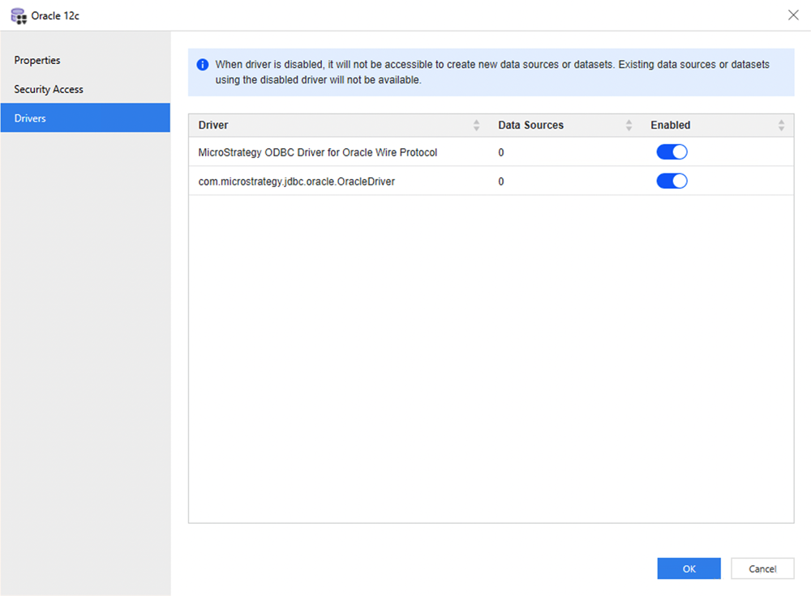Disable the MicroStrategy ODBC Driver toggle
This screenshot has width=811, height=596.
click(672, 152)
